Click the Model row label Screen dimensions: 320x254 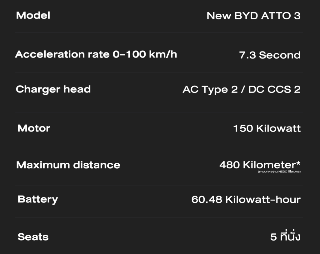(33, 15)
